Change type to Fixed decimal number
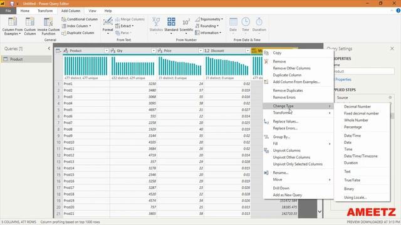This screenshot has height=225, width=401. tap(362, 114)
